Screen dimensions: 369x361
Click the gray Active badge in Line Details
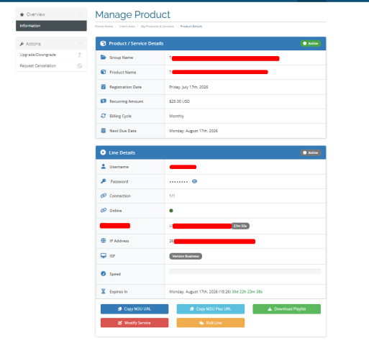coord(311,152)
